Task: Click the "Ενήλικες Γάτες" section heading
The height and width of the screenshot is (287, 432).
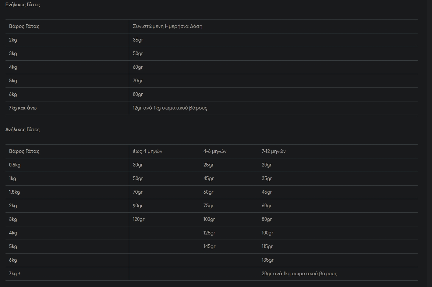Action: (22, 5)
